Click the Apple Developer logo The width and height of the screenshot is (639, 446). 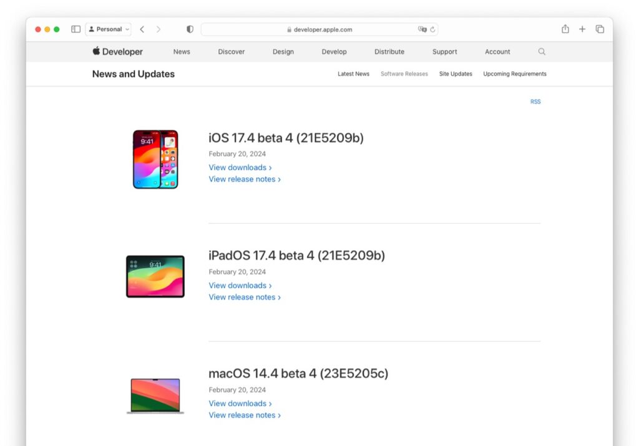(x=117, y=52)
